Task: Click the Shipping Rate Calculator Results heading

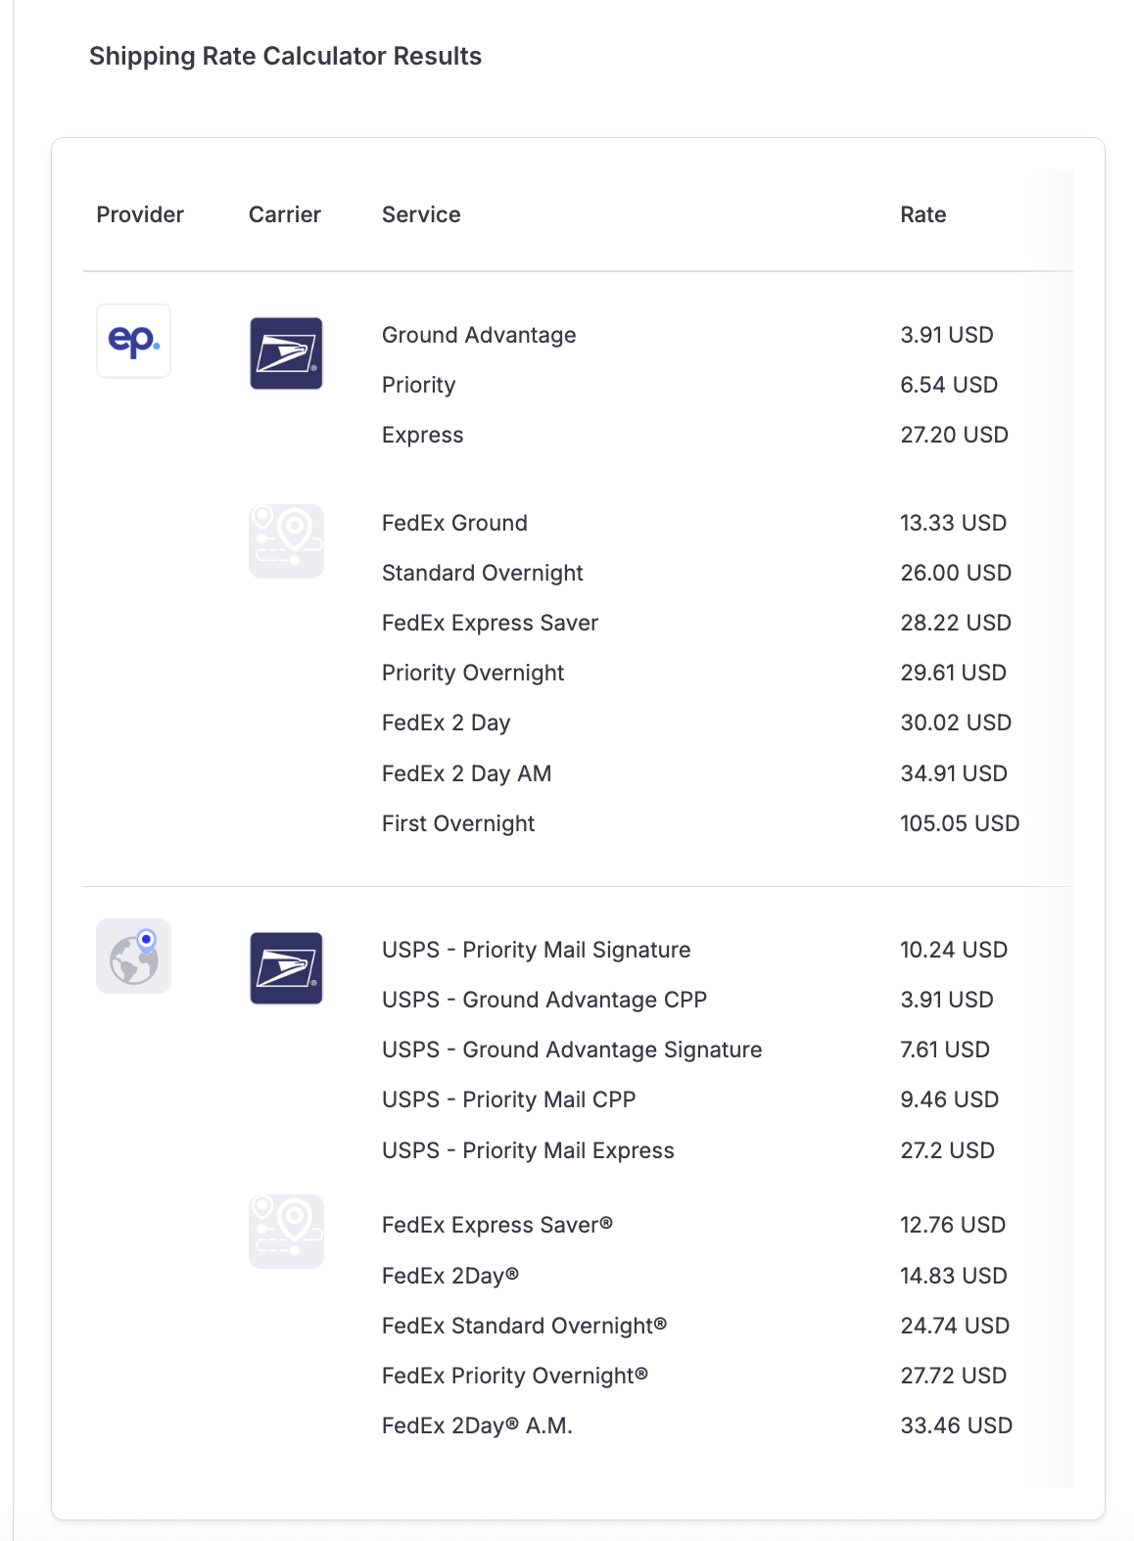Action: point(286,56)
